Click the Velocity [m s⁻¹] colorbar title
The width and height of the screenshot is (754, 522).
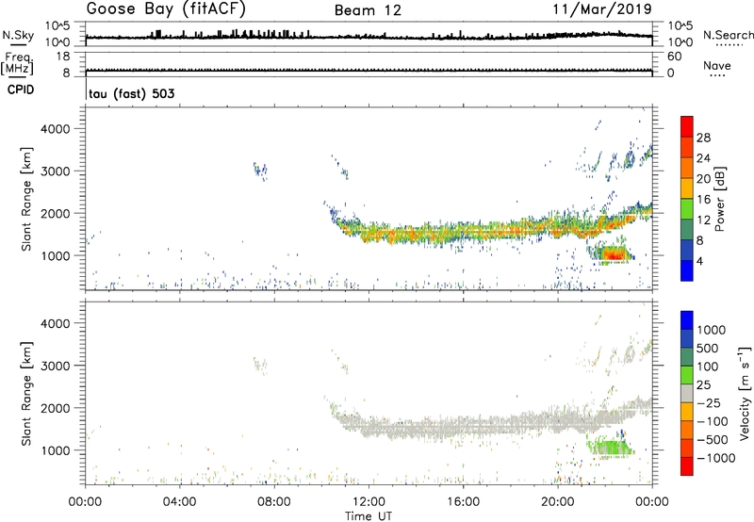point(745,393)
